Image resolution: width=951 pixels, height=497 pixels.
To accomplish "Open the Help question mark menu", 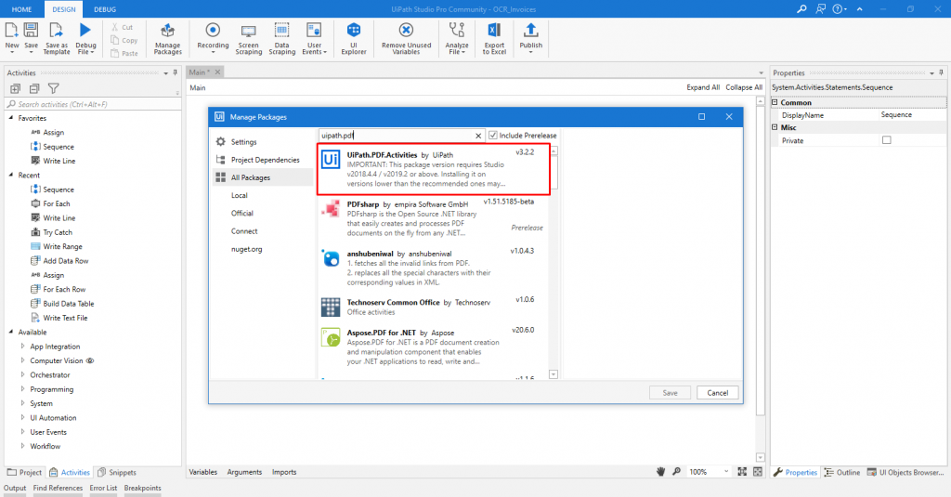I will point(840,9).
